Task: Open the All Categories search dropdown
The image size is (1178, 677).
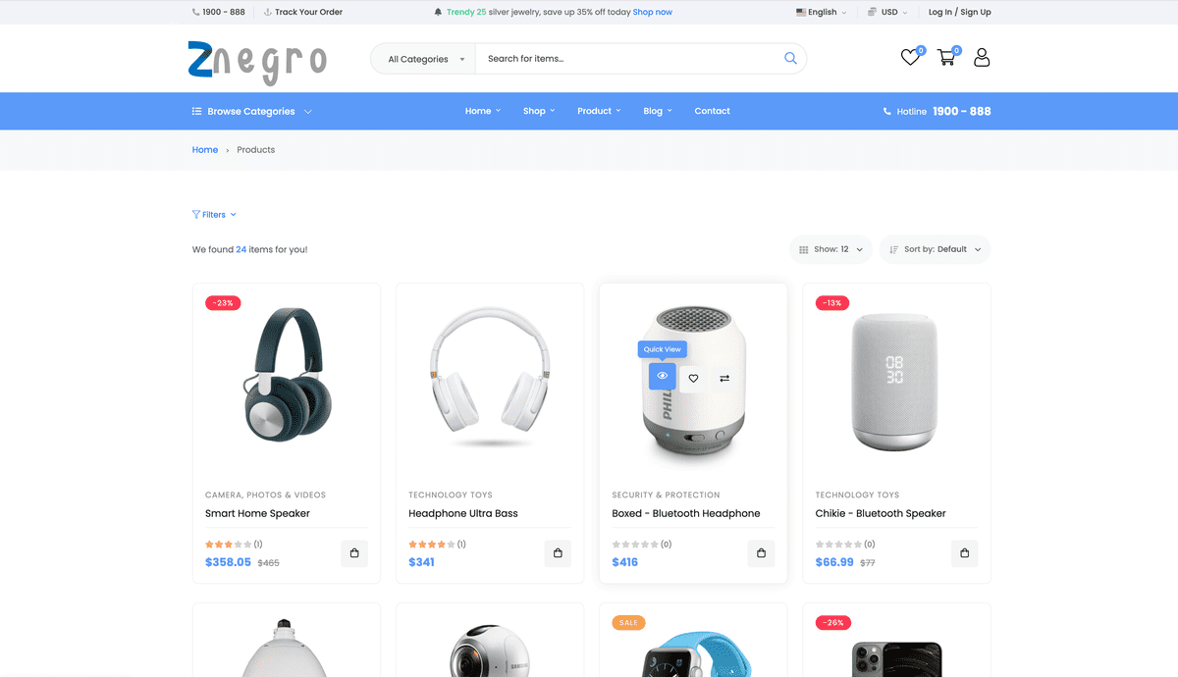Action: 423,59
